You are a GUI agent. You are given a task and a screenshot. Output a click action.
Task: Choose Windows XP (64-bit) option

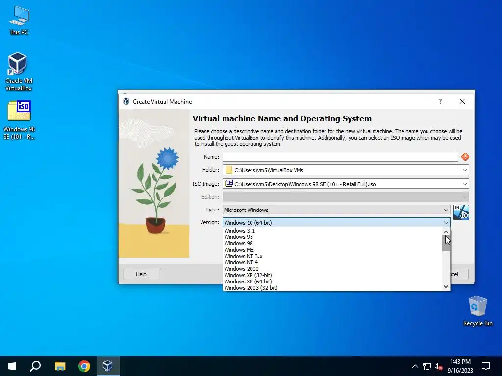[x=332, y=282]
